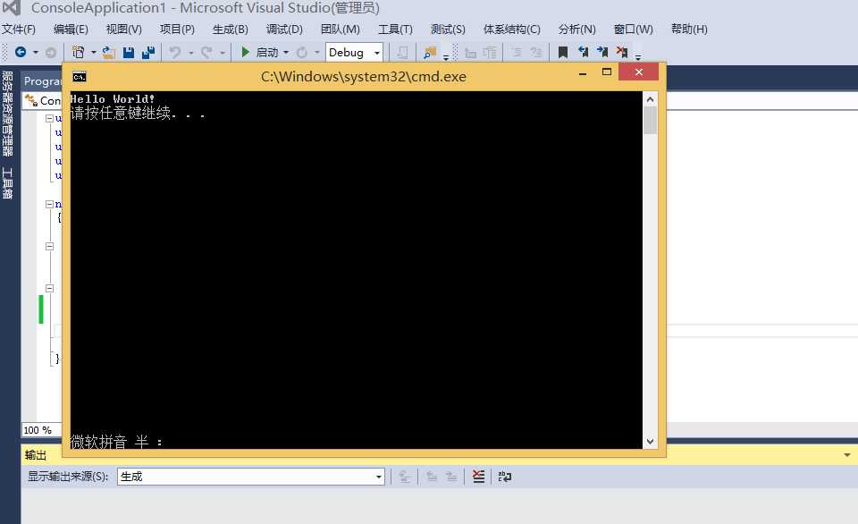
Task: Click the cmd.exe window system icon
Action: click(x=80, y=77)
